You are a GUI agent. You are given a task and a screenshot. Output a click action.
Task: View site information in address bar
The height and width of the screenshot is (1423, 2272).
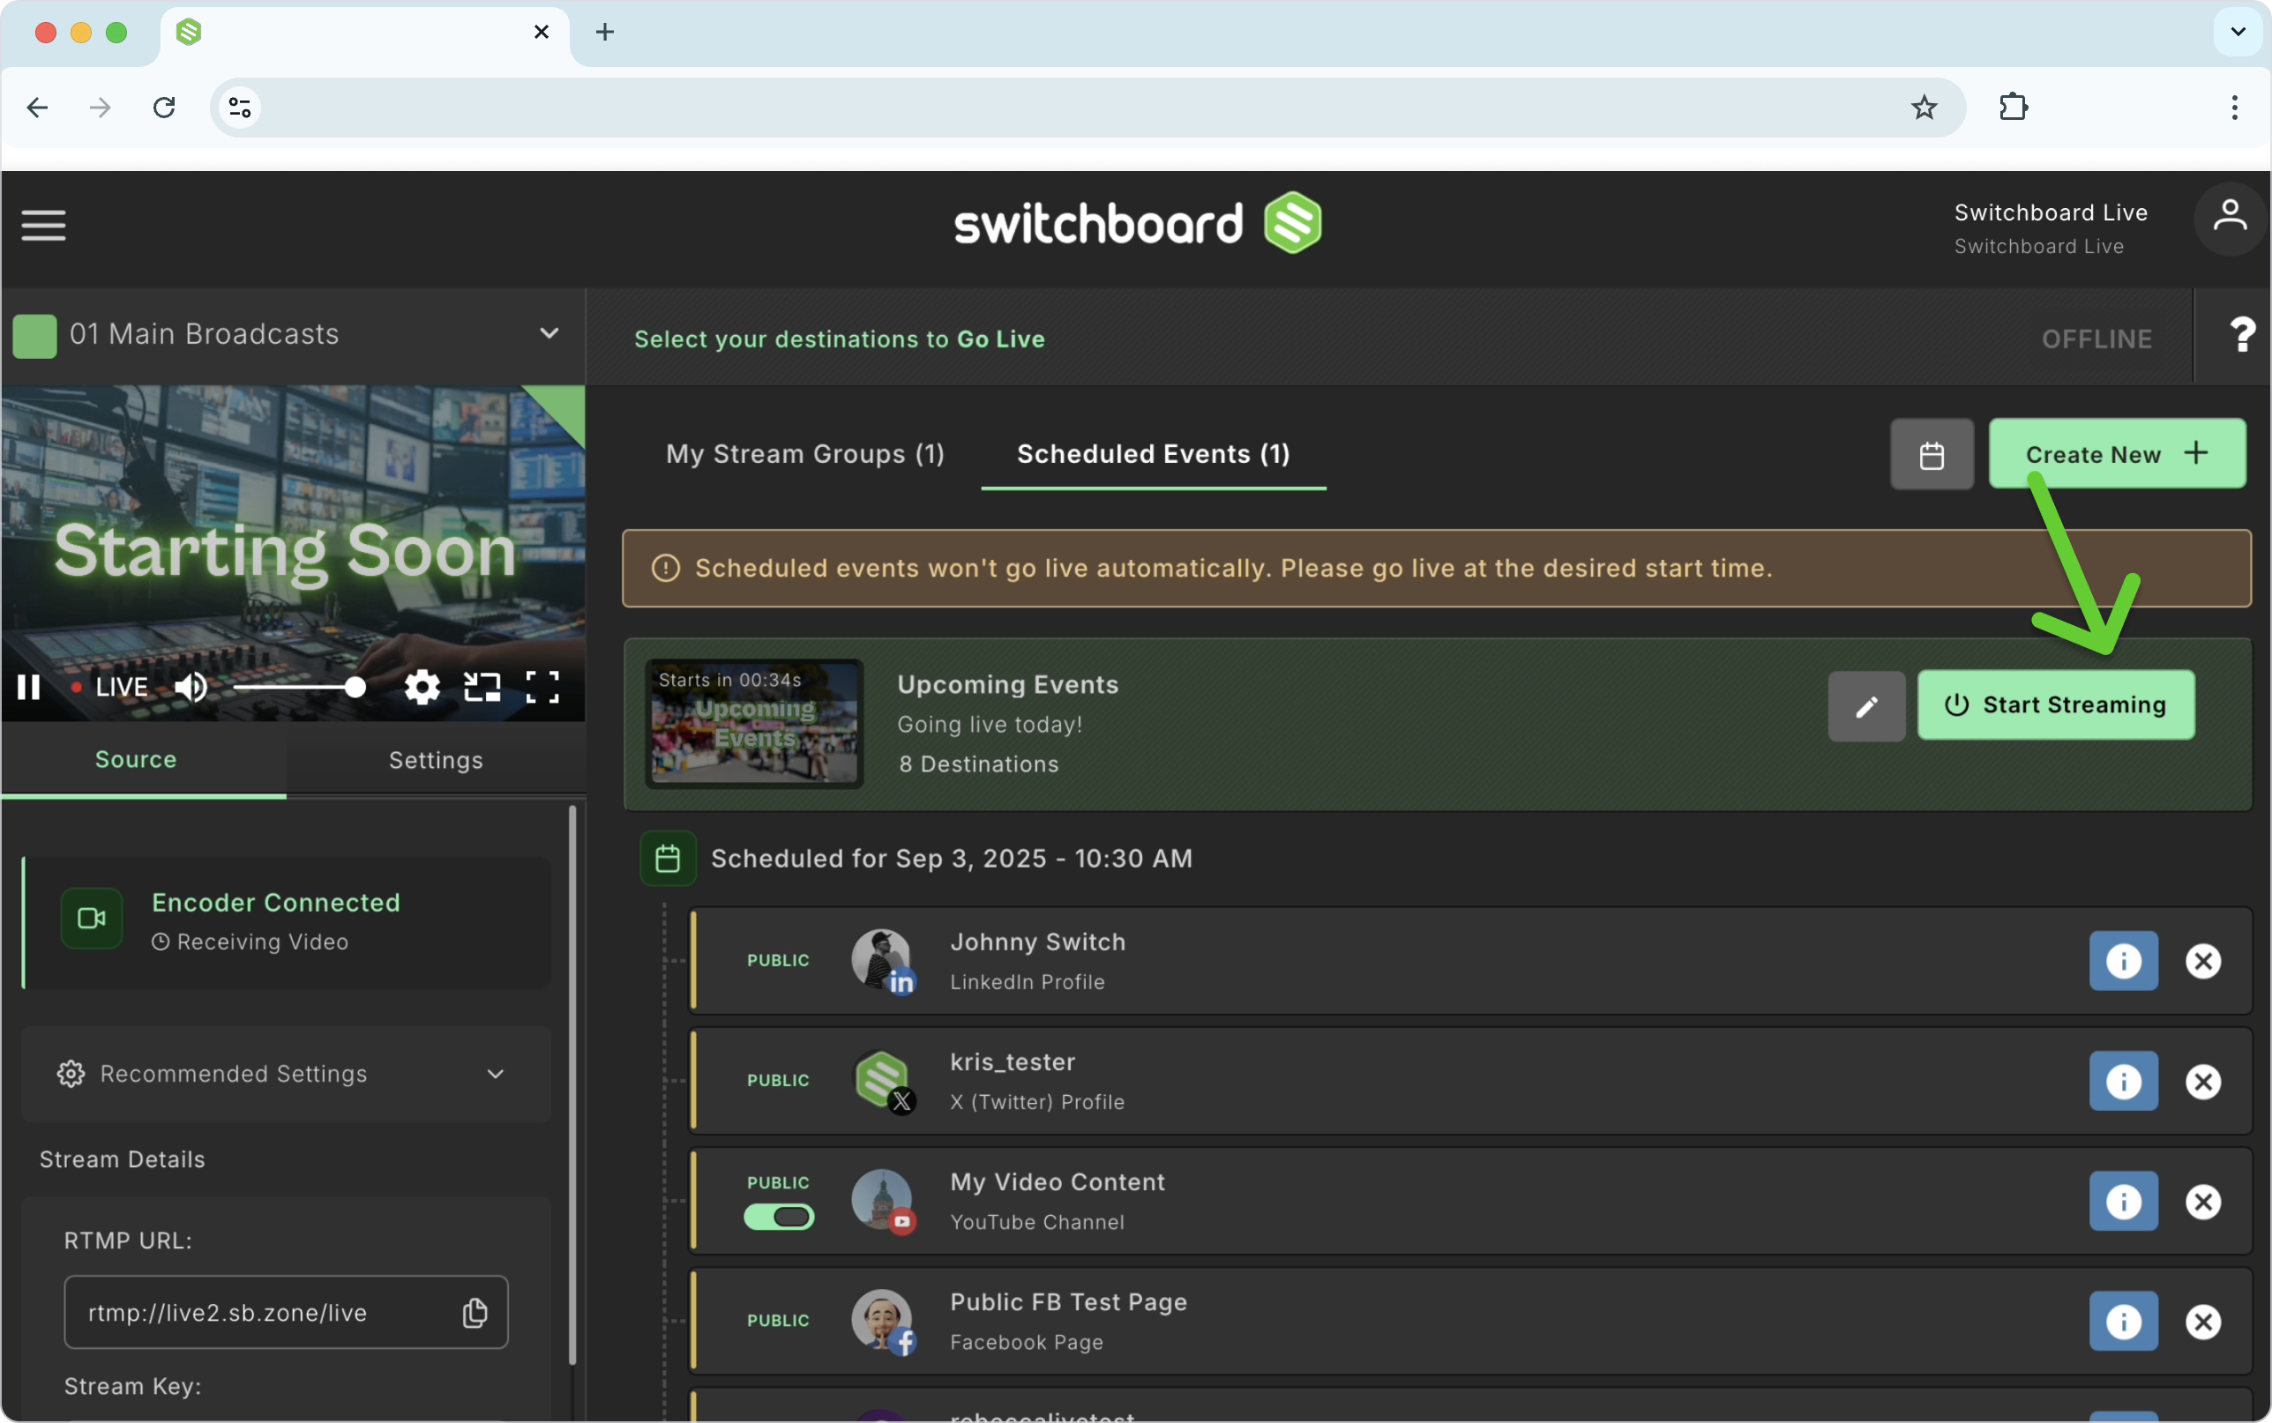point(240,108)
